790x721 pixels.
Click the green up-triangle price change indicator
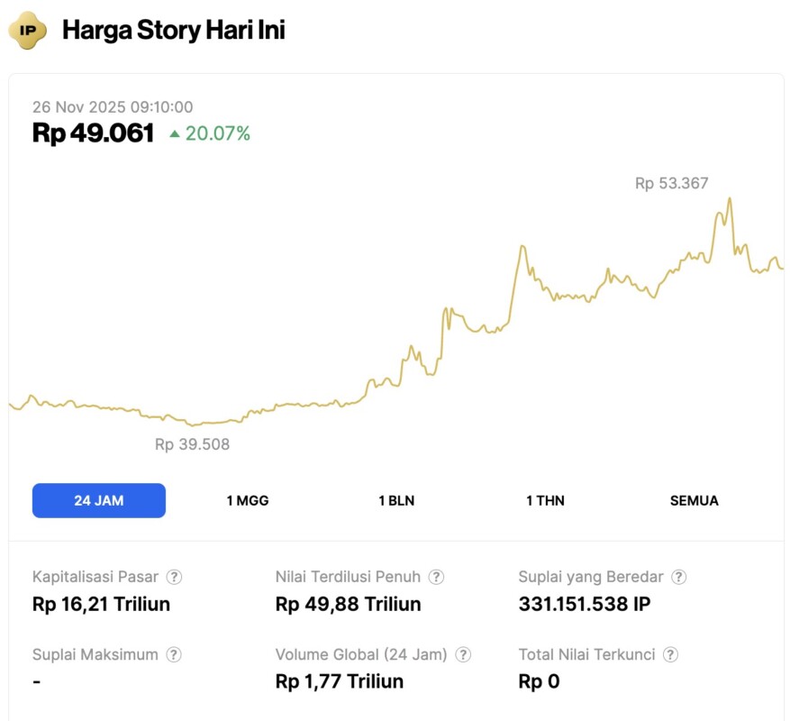[x=175, y=134]
